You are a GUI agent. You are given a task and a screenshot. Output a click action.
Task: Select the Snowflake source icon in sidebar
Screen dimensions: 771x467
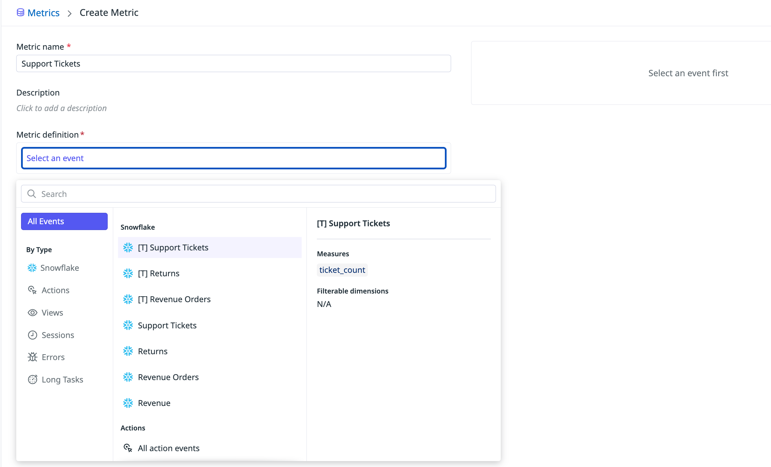[32, 268]
